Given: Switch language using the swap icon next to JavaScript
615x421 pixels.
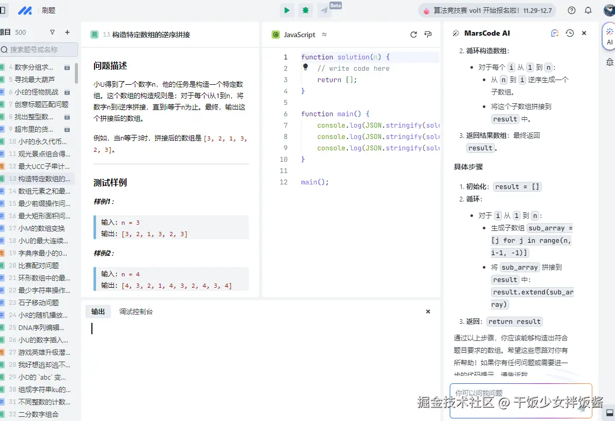Looking at the screenshot, I should (324, 35).
